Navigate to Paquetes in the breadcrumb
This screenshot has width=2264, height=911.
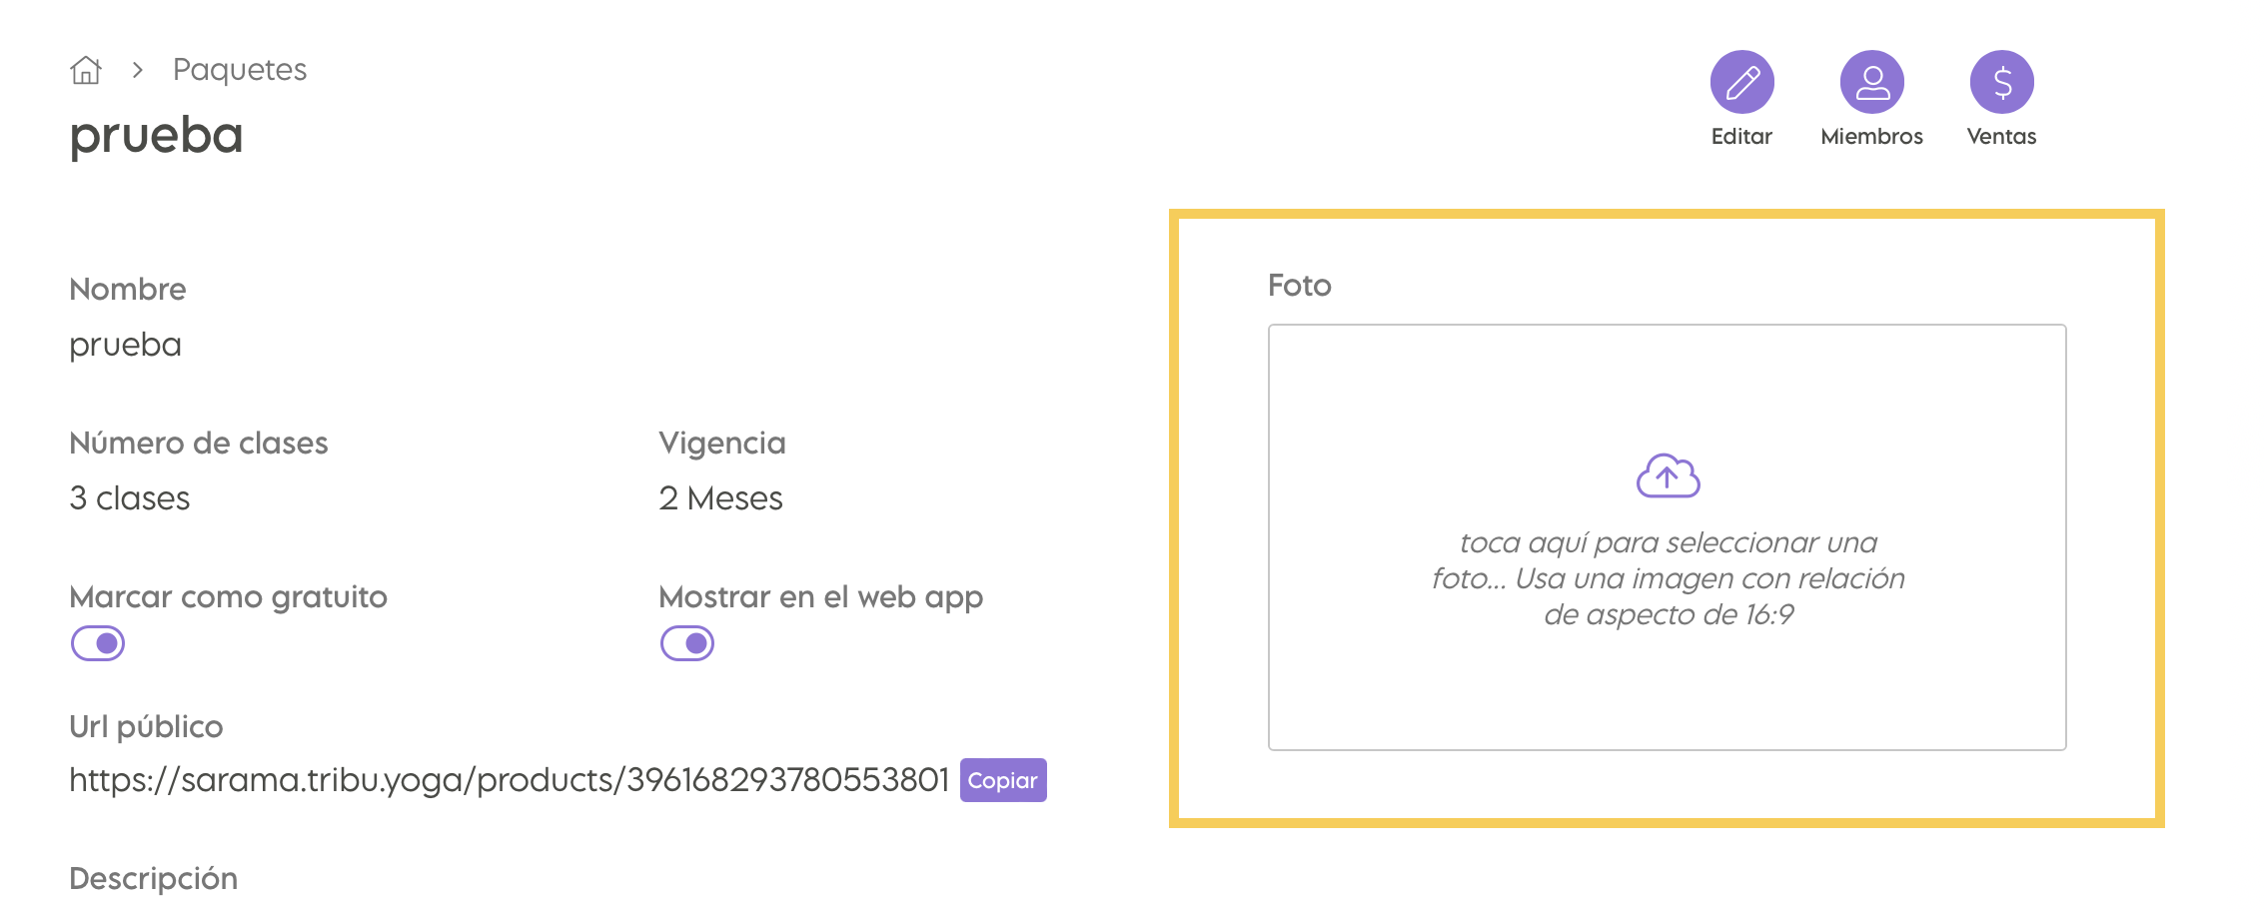tap(240, 70)
